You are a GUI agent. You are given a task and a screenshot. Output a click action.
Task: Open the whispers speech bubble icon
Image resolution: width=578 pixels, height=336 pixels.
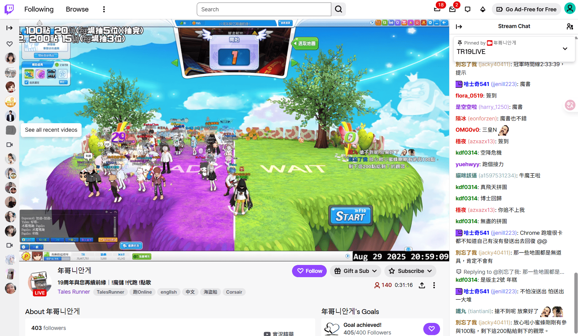pos(467,9)
